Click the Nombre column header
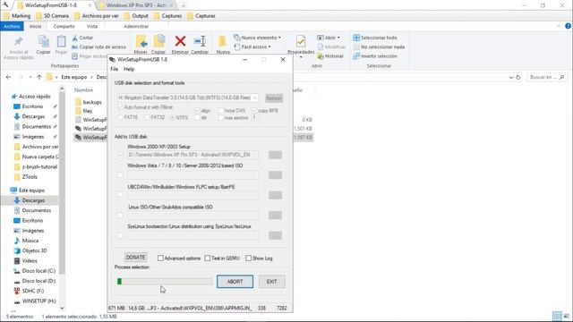Viewport: 573px width, 322px height. (83, 89)
